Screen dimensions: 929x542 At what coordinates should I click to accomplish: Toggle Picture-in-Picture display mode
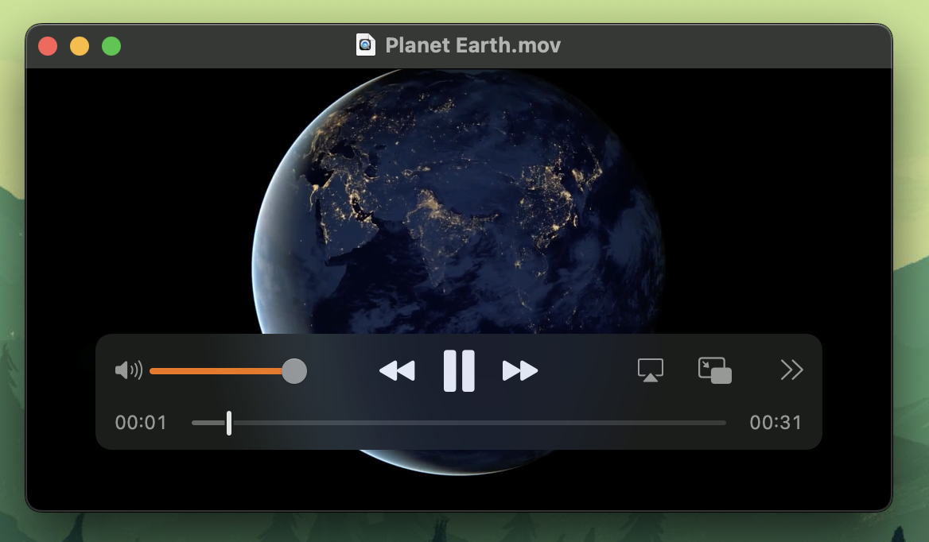click(x=713, y=370)
